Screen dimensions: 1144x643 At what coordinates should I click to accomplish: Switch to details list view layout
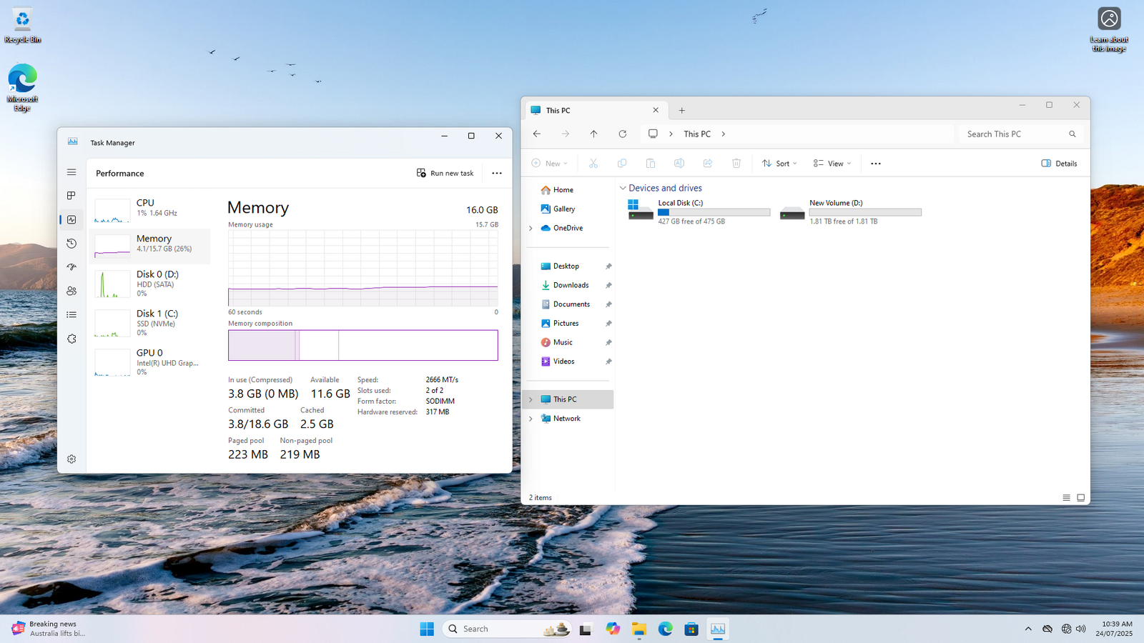[x=1066, y=497]
